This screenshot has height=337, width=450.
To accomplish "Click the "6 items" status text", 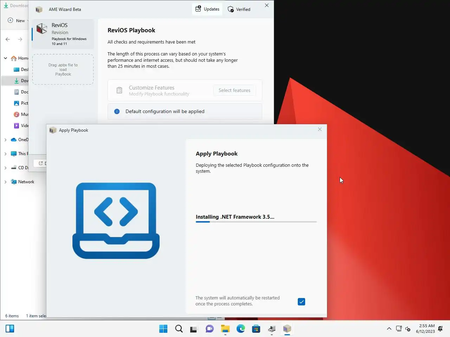I will pos(12,316).
